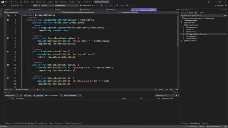Click the Live Share icon
Viewport: 228px width, 128px height.
pos(216,5)
